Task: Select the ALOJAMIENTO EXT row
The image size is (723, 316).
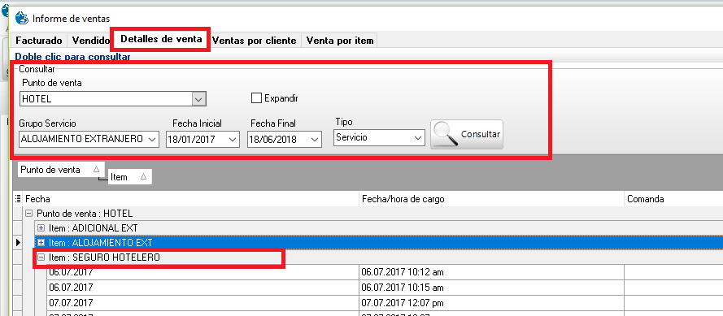Action: 378,242
